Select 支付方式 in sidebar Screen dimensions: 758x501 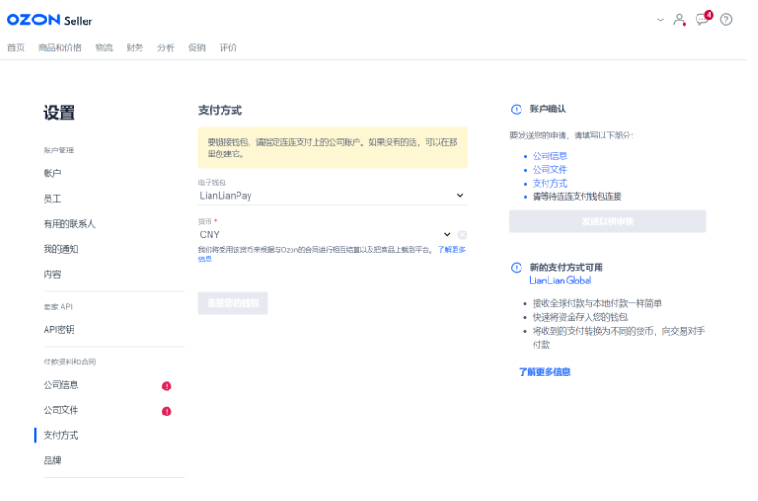61,435
